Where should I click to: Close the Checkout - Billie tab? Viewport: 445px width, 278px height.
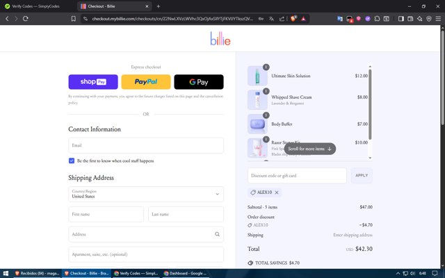coord(147,6)
